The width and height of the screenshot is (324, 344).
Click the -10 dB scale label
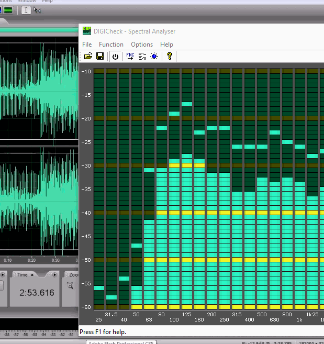(x=86, y=71)
